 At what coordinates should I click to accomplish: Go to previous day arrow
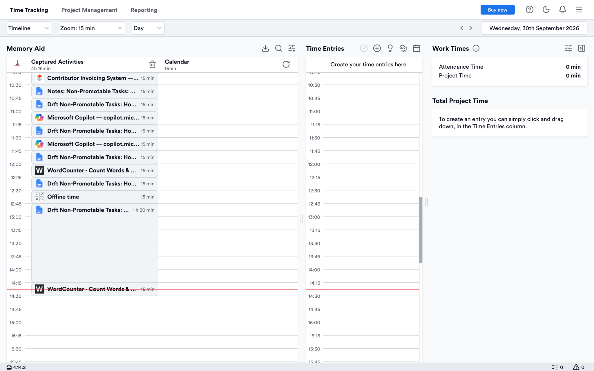[461, 28]
